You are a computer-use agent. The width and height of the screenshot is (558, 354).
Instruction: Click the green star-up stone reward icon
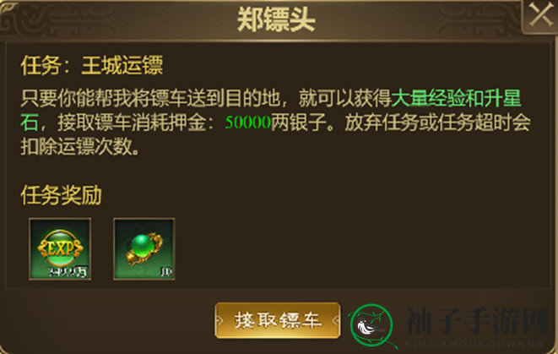click(144, 249)
